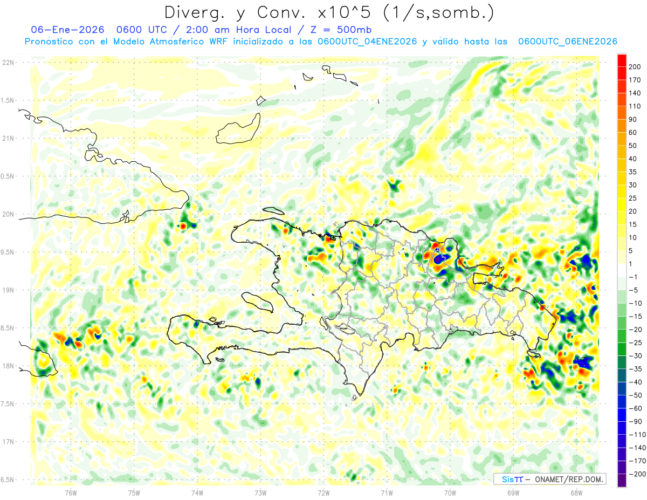Click the positive 35 color bar label
The image size is (647, 500).
tap(633, 172)
